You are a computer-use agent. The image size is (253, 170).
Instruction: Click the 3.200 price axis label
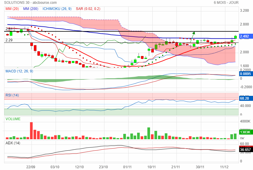click(x=244, y=11)
